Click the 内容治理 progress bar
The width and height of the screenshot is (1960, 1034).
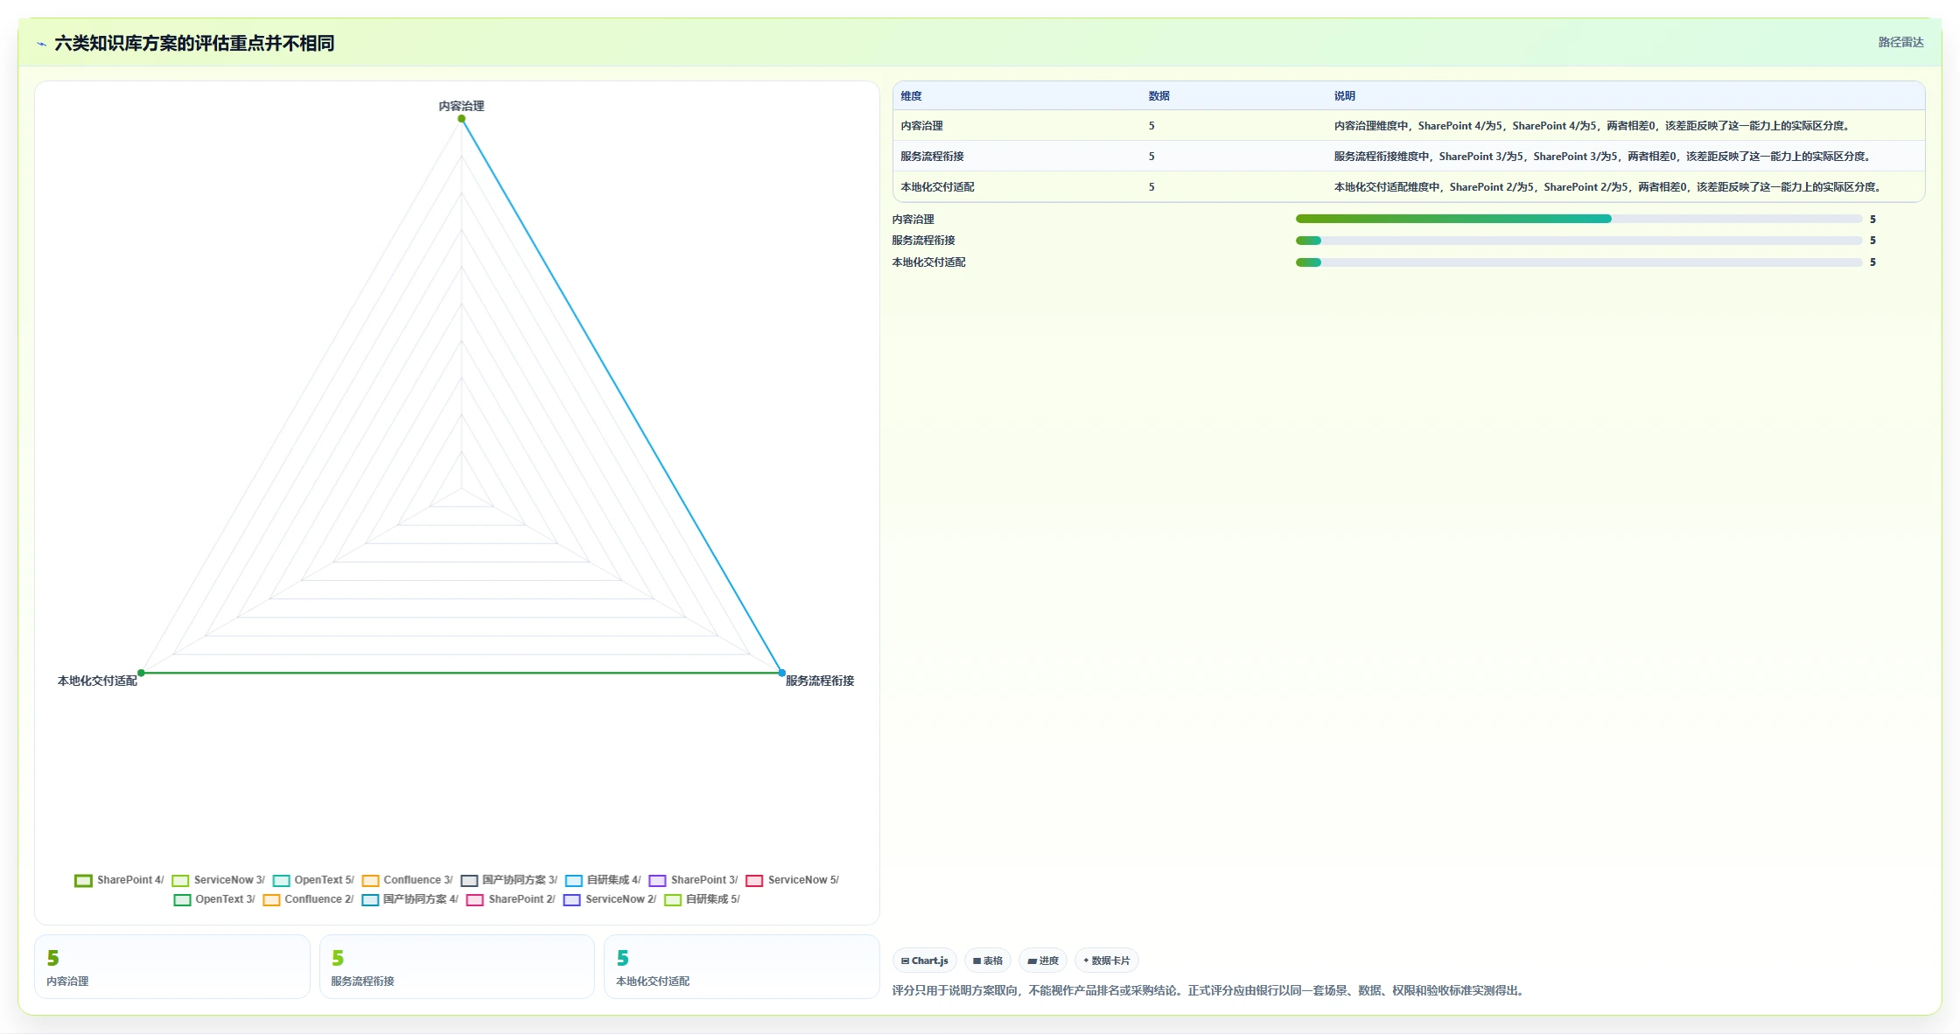click(1579, 219)
